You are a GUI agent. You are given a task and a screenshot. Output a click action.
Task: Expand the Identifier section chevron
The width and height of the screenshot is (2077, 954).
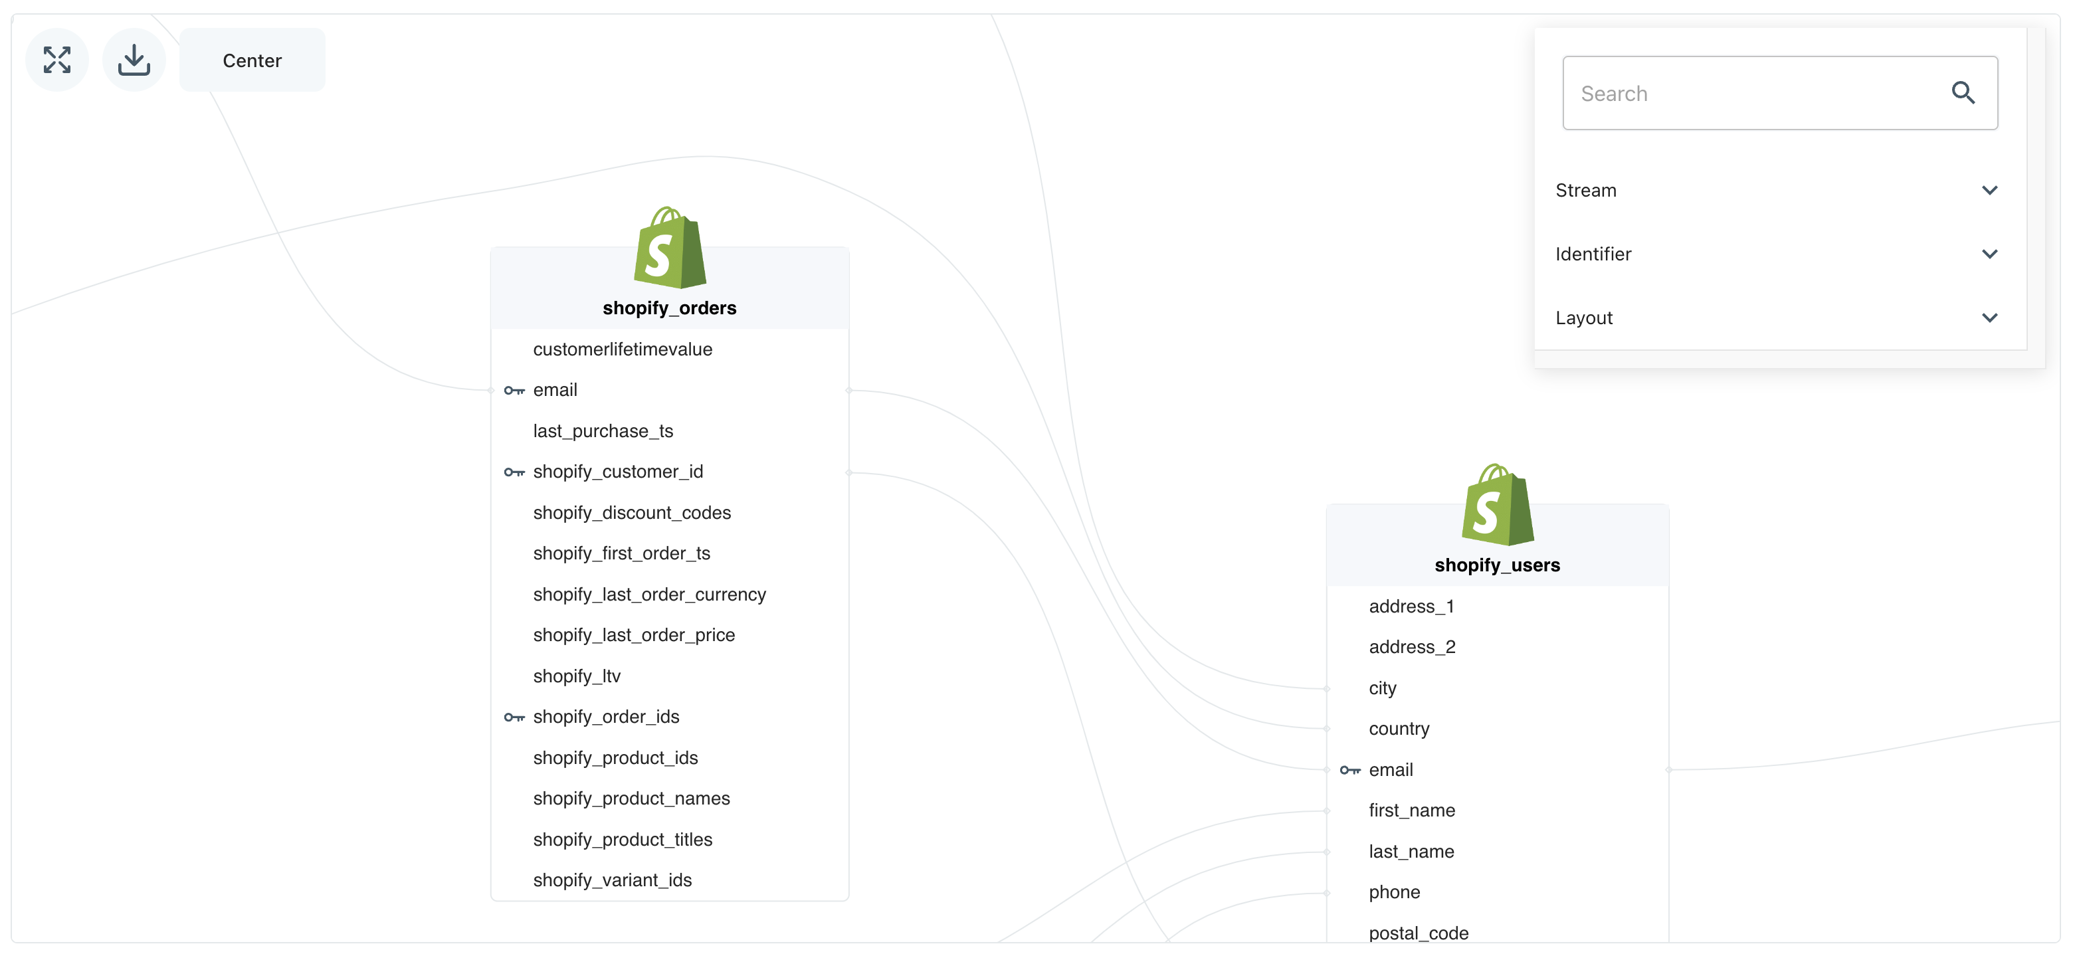coord(1989,254)
